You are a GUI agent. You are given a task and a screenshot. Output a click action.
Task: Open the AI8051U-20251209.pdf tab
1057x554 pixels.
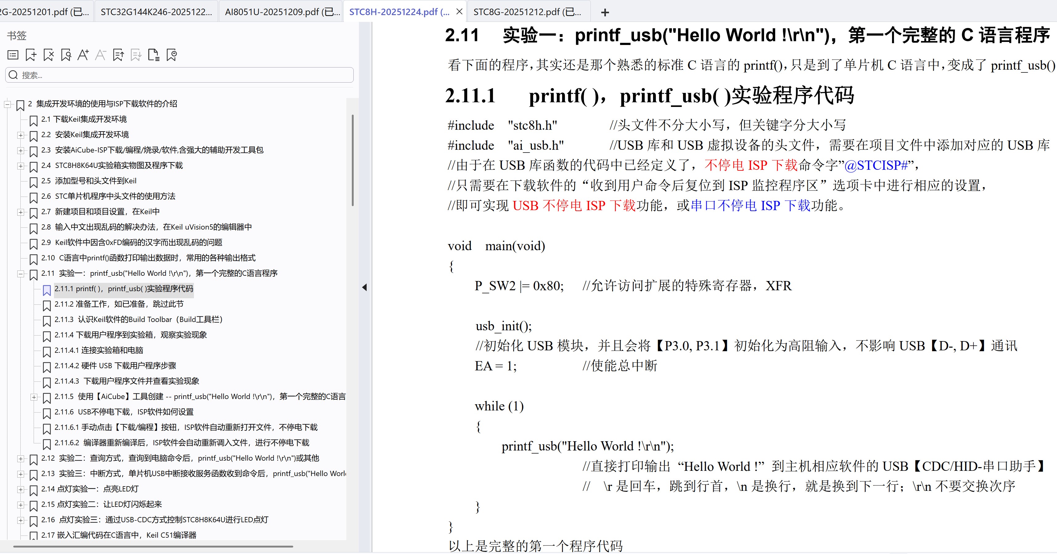(x=282, y=11)
